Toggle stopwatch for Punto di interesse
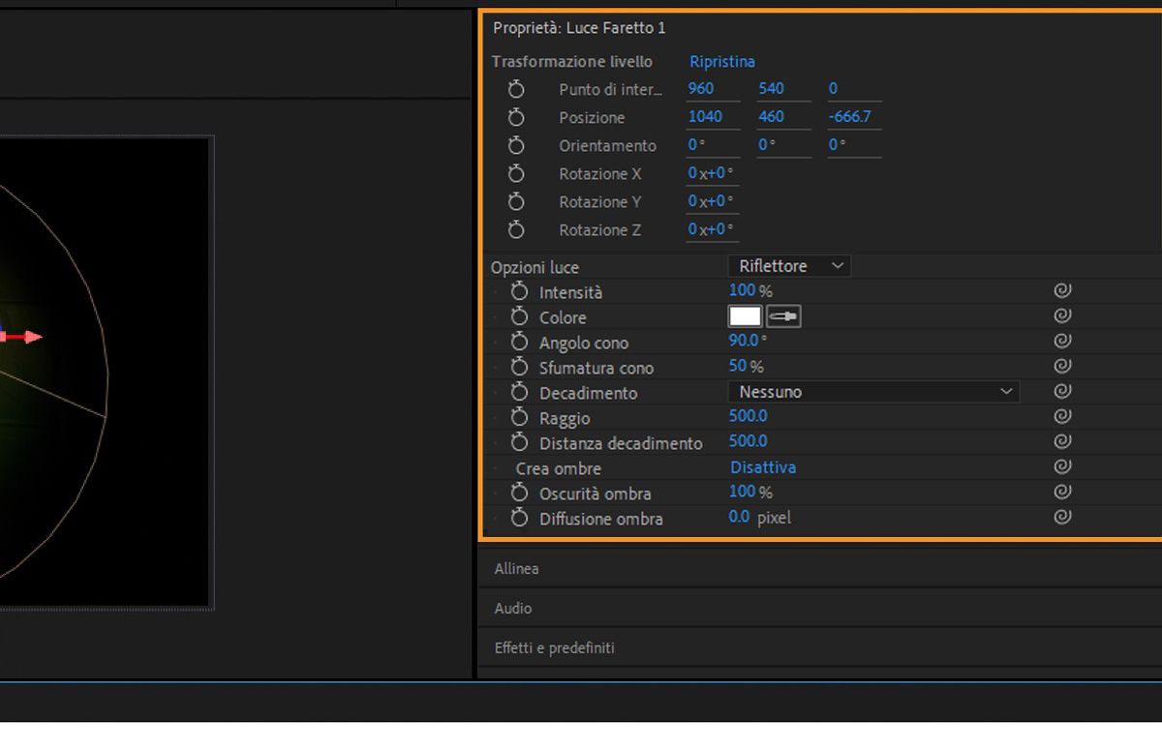1162x750 pixels. click(516, 89)
